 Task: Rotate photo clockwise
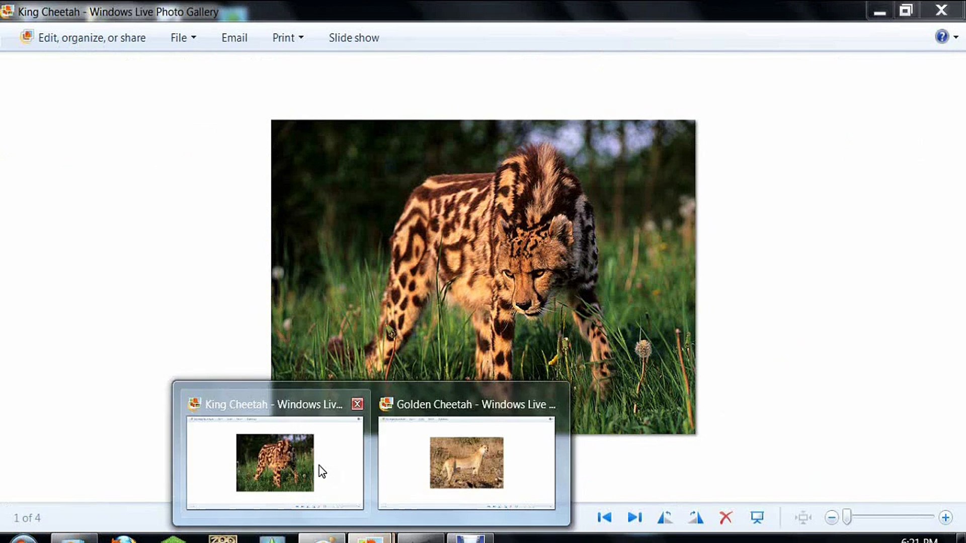(696, 517)
